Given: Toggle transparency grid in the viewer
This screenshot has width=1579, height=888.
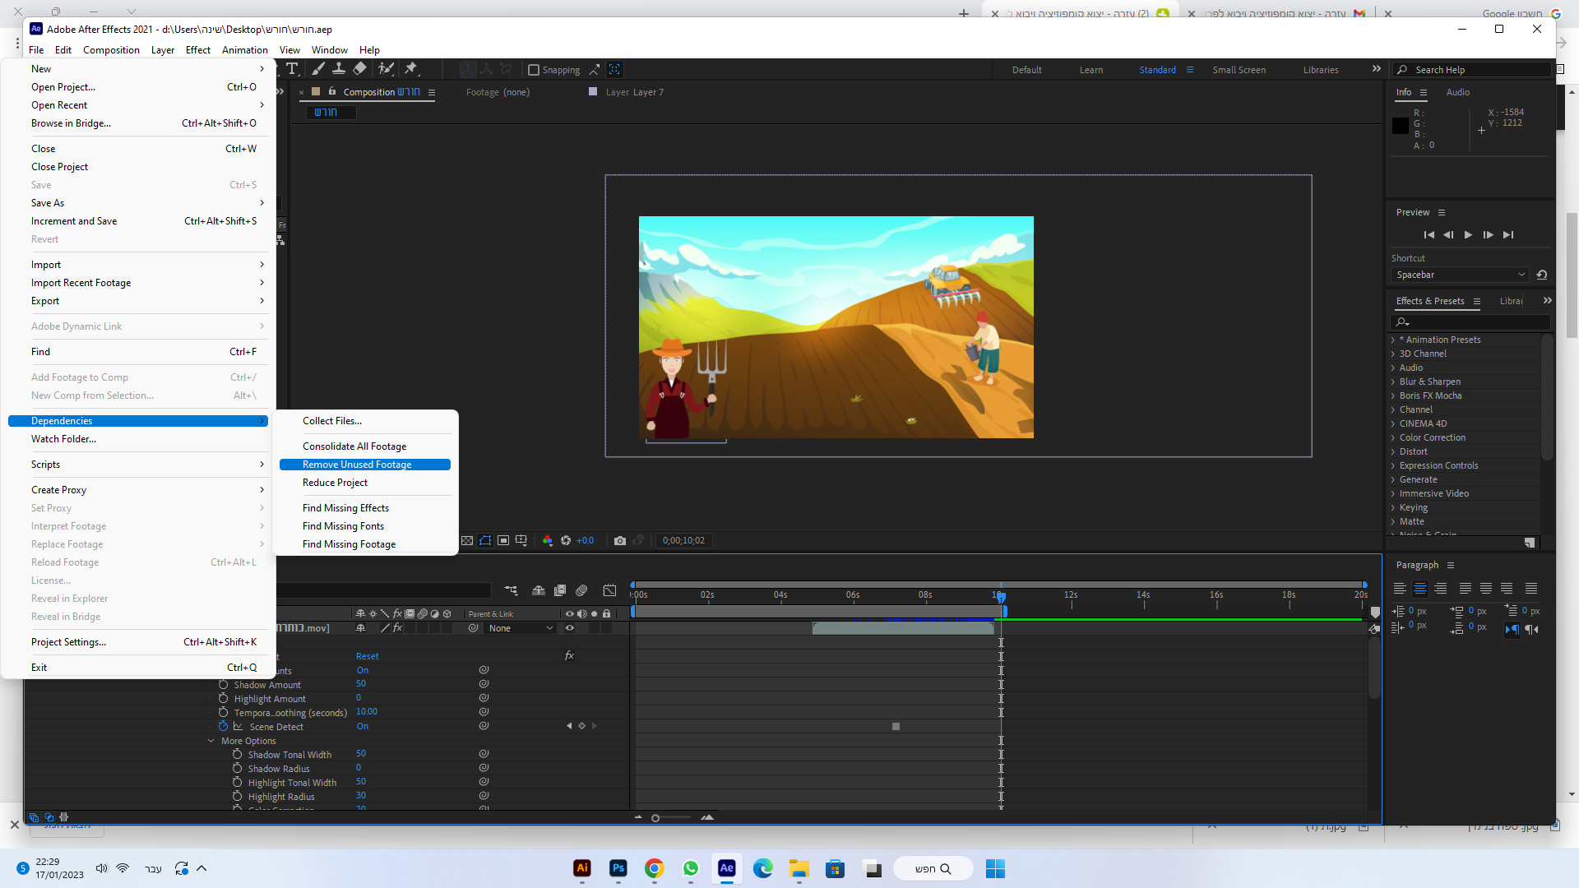Looking at the screenshot, I should (467, 540).
